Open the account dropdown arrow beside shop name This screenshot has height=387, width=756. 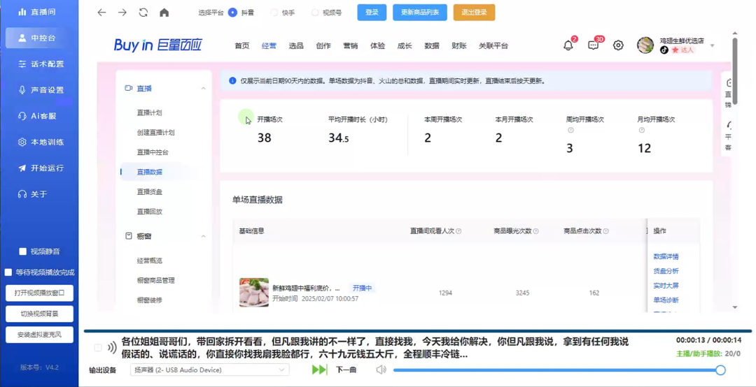tap(712, 45)
